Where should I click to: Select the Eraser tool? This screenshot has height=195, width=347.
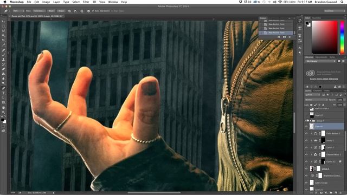point(3,69)
